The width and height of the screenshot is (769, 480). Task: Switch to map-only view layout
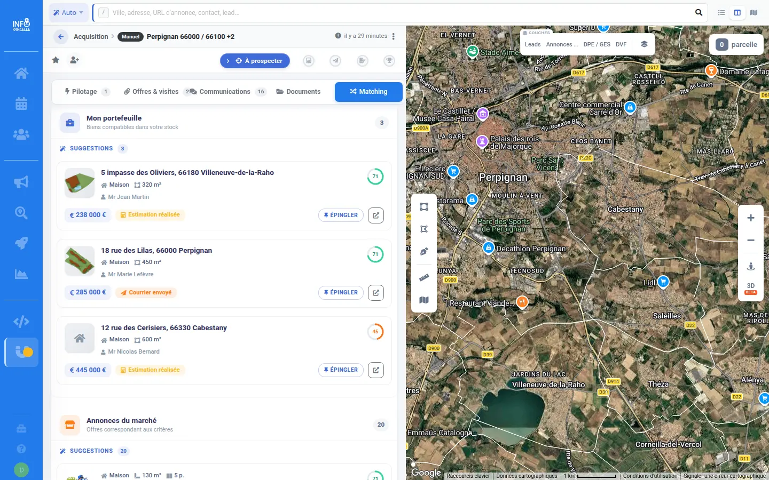[x=754, y=12]
